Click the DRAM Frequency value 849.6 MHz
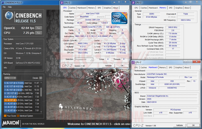Image resolution: width=202 pixels, height=129 pixels. (x=173, y=27)
